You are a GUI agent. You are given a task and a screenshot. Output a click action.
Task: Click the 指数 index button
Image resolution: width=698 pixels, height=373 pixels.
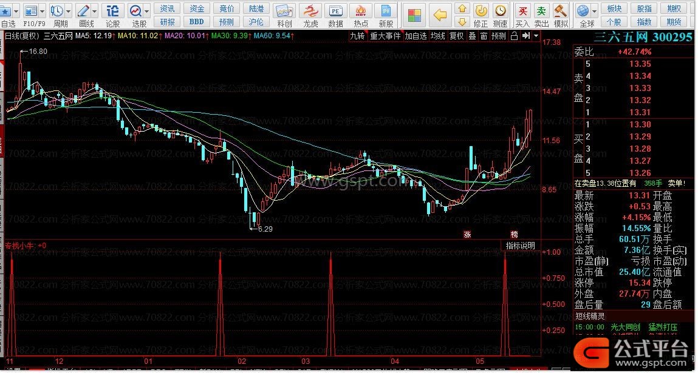[644, 21]
